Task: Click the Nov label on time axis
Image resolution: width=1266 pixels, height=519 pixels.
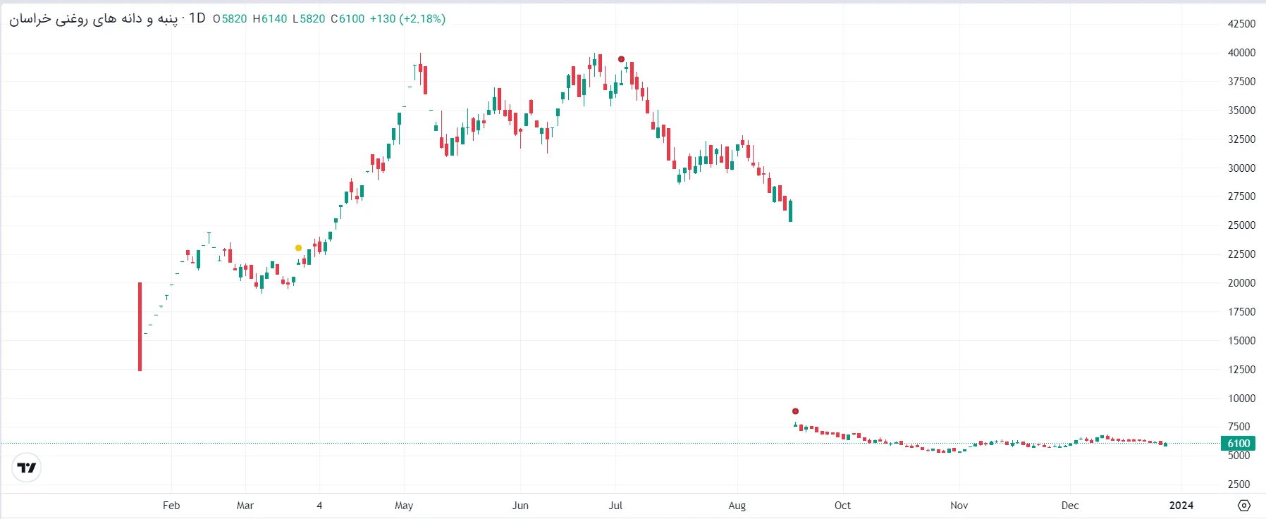Action: pos(959,506)
